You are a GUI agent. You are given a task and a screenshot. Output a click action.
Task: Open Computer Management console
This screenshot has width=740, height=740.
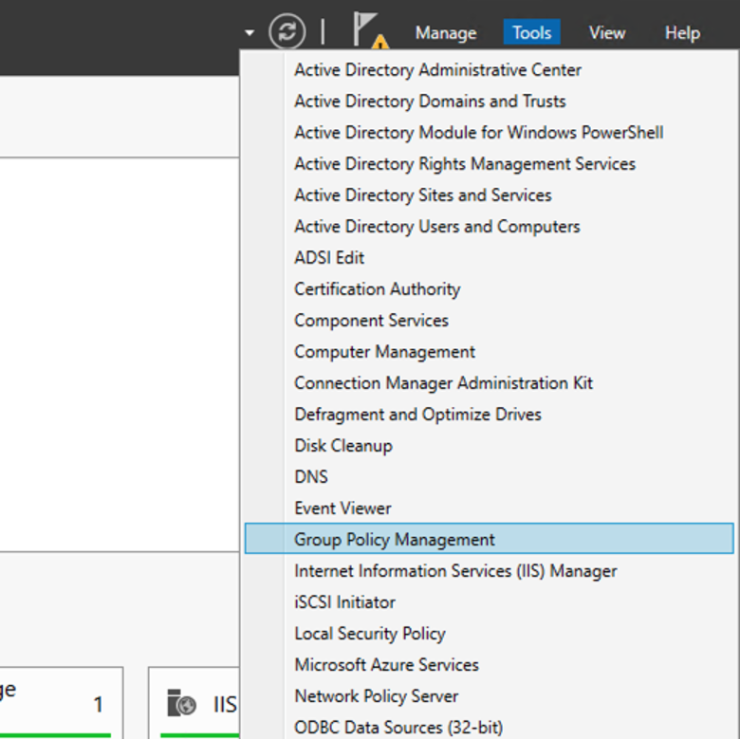[x=384, y=351]
